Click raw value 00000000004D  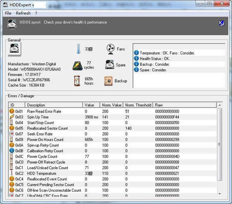(x=167, y=156)
